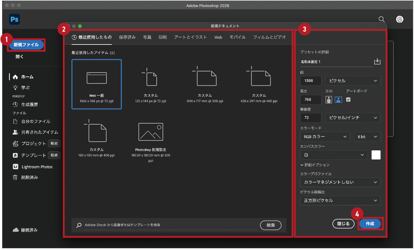414x250 pixels.
Task: Click the save preset icon beside the document name
Action: point(377,61)
